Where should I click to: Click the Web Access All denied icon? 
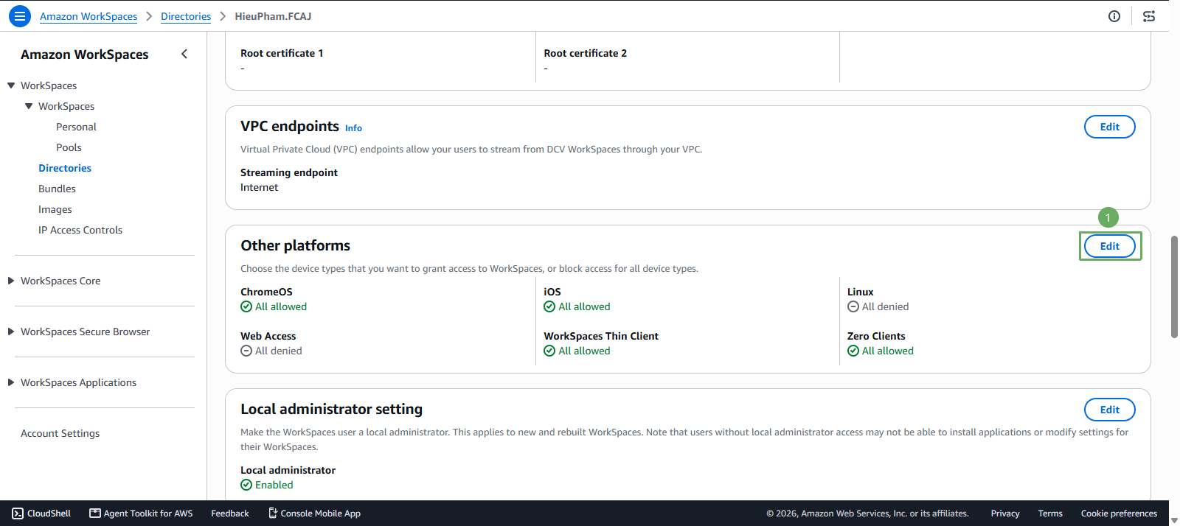click(x=246, y=351)
